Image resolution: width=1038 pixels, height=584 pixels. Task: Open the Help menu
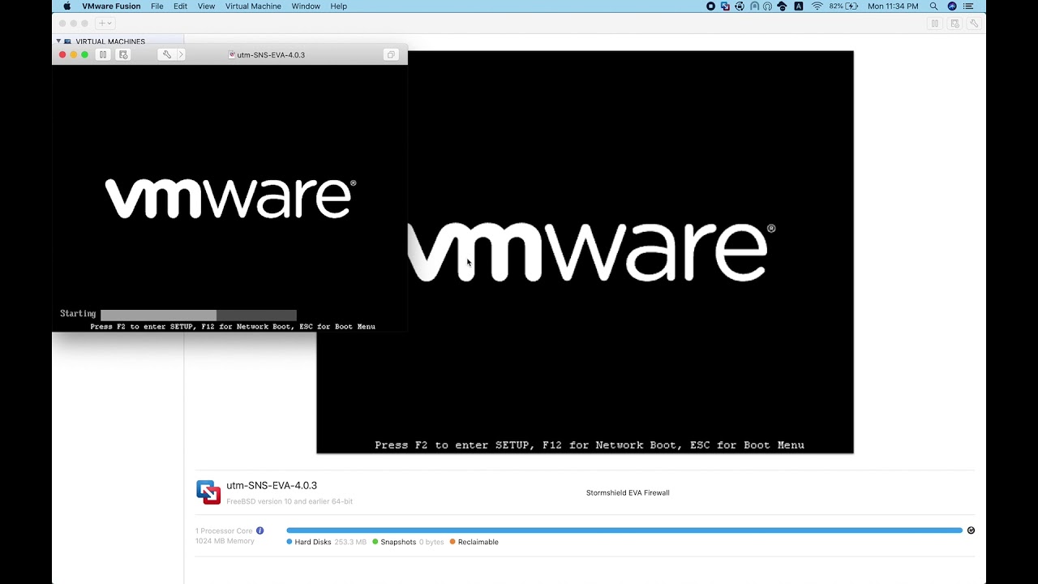(x=339, y=6)
